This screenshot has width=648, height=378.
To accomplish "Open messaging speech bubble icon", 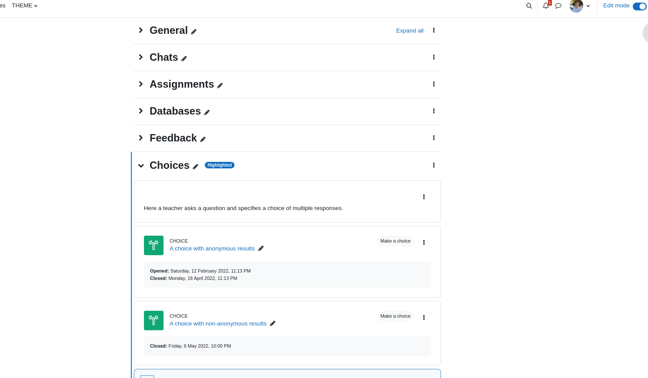I will [558, 6].
